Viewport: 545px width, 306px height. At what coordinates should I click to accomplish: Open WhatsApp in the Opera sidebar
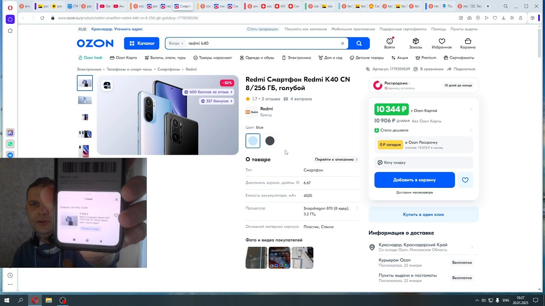[x=10, y=144]
